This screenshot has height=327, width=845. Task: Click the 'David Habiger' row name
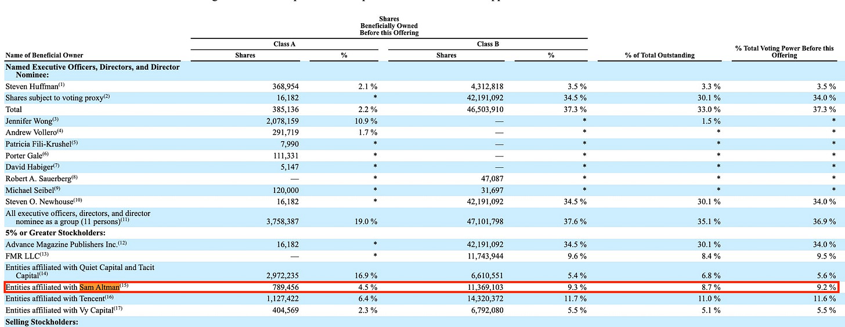pyautogui.click(x=31, y=167)
